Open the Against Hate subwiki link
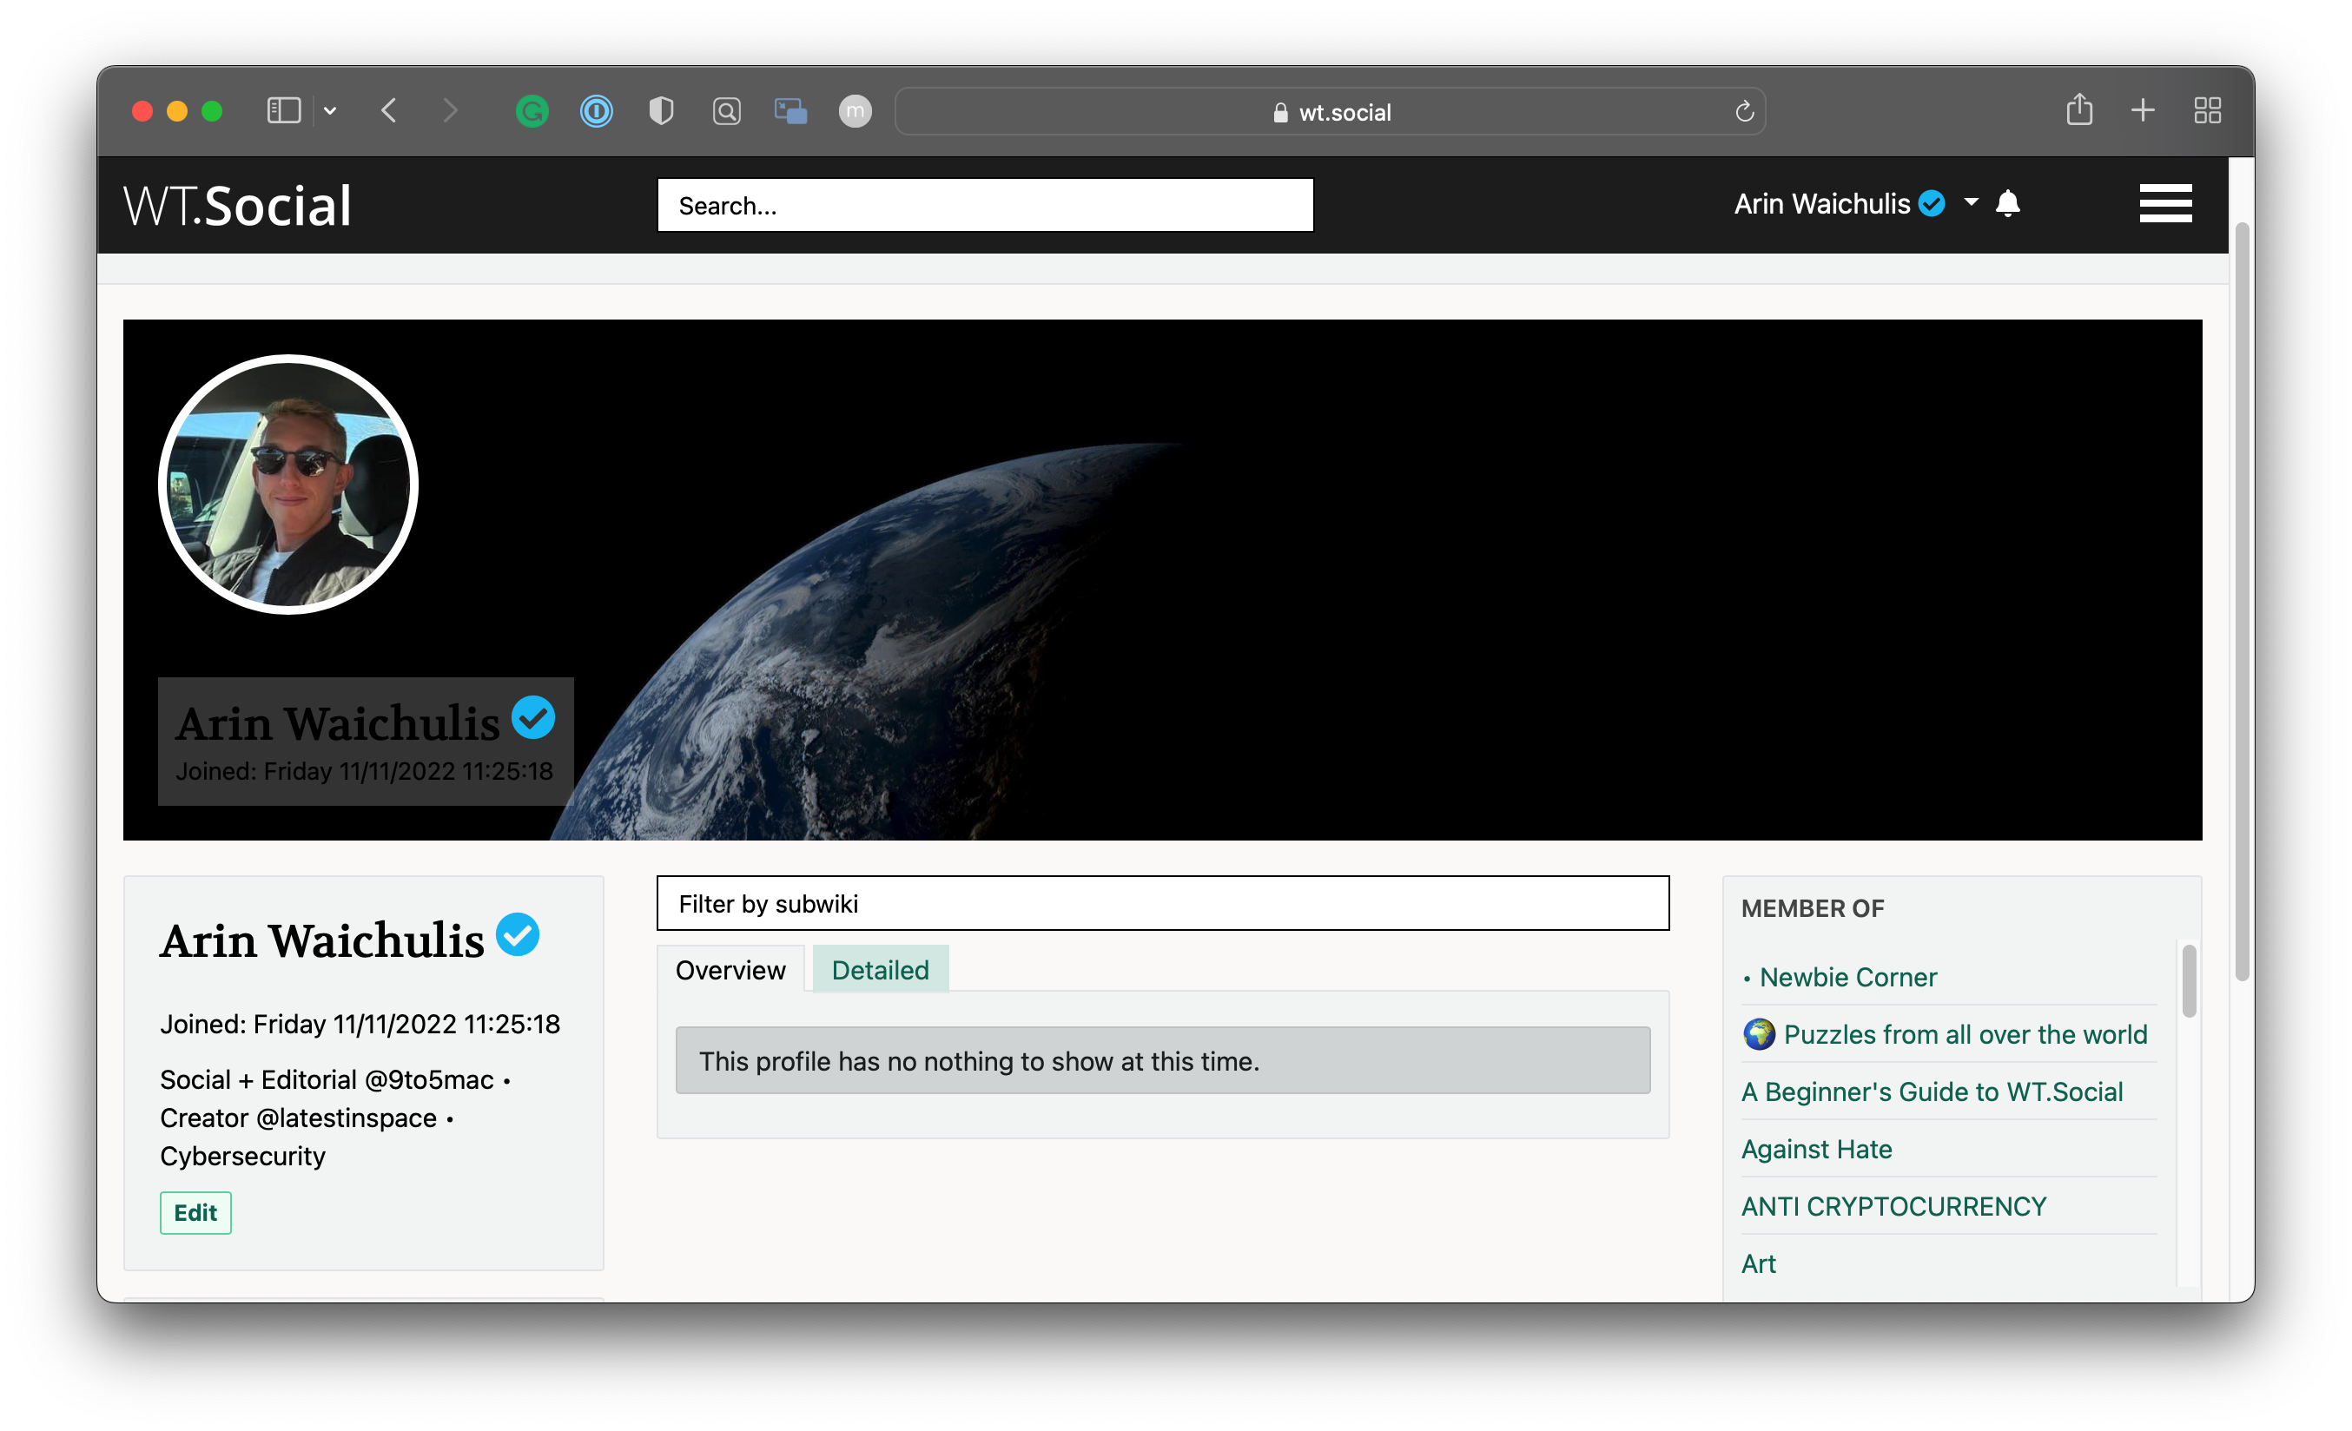This screenshot has height=1431, width=2352. click(x=1816, y=1149)
